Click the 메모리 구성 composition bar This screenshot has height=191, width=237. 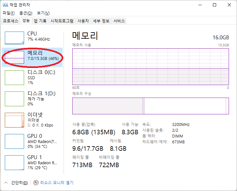pos(151,106)
